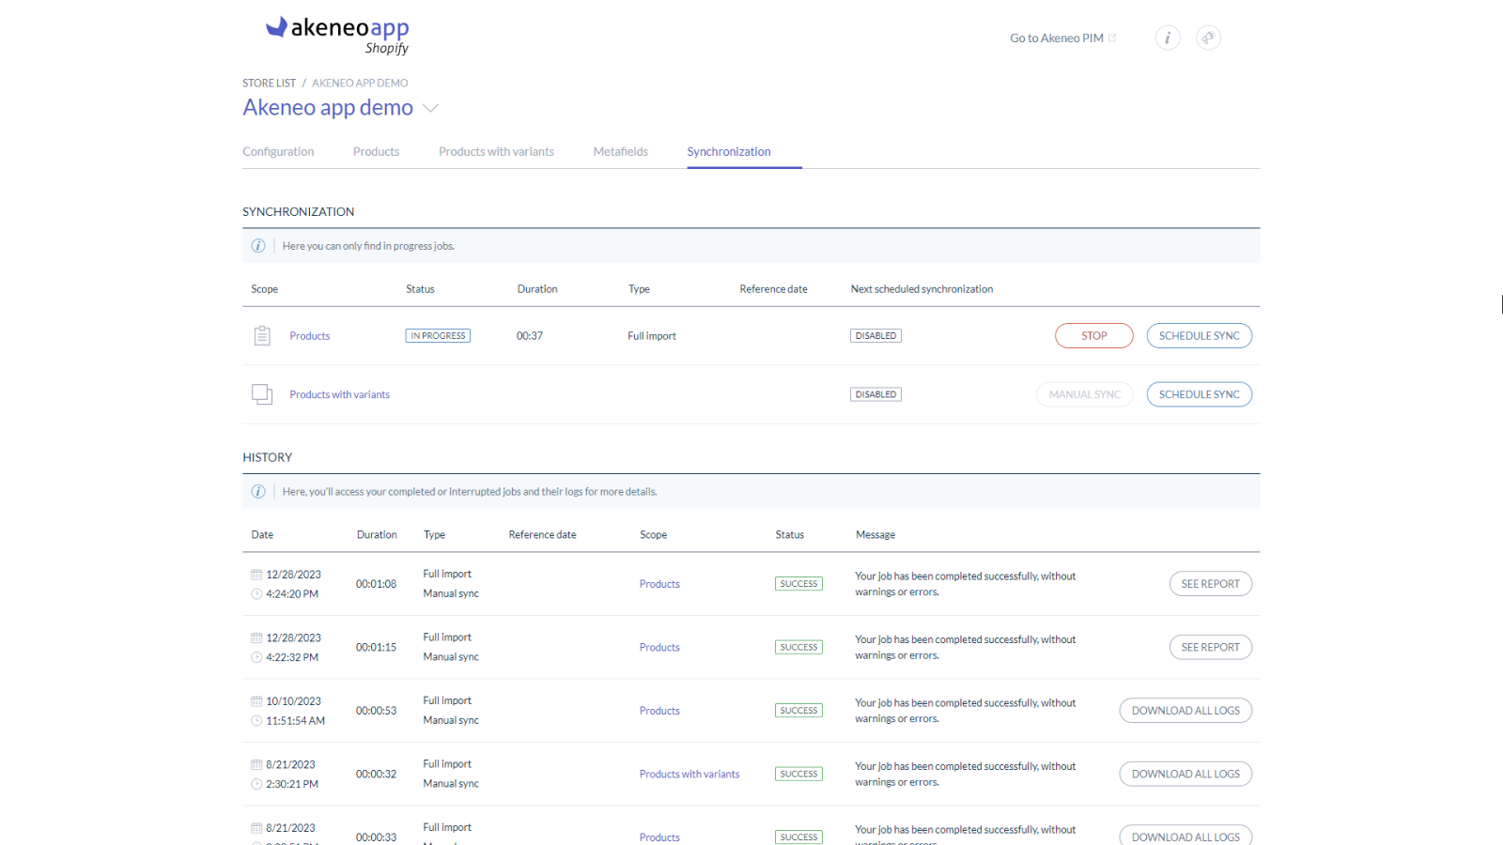Click the 00:01:15 duration cell
Viewport: 1503px width, 845px height.
point(376,648)
